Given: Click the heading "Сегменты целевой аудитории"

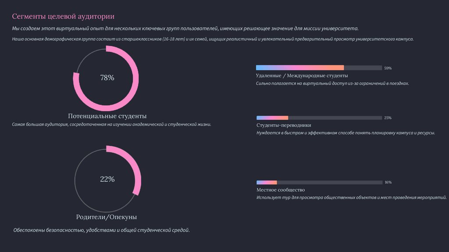Looking at the screenshot, I should tap(63, 17).
